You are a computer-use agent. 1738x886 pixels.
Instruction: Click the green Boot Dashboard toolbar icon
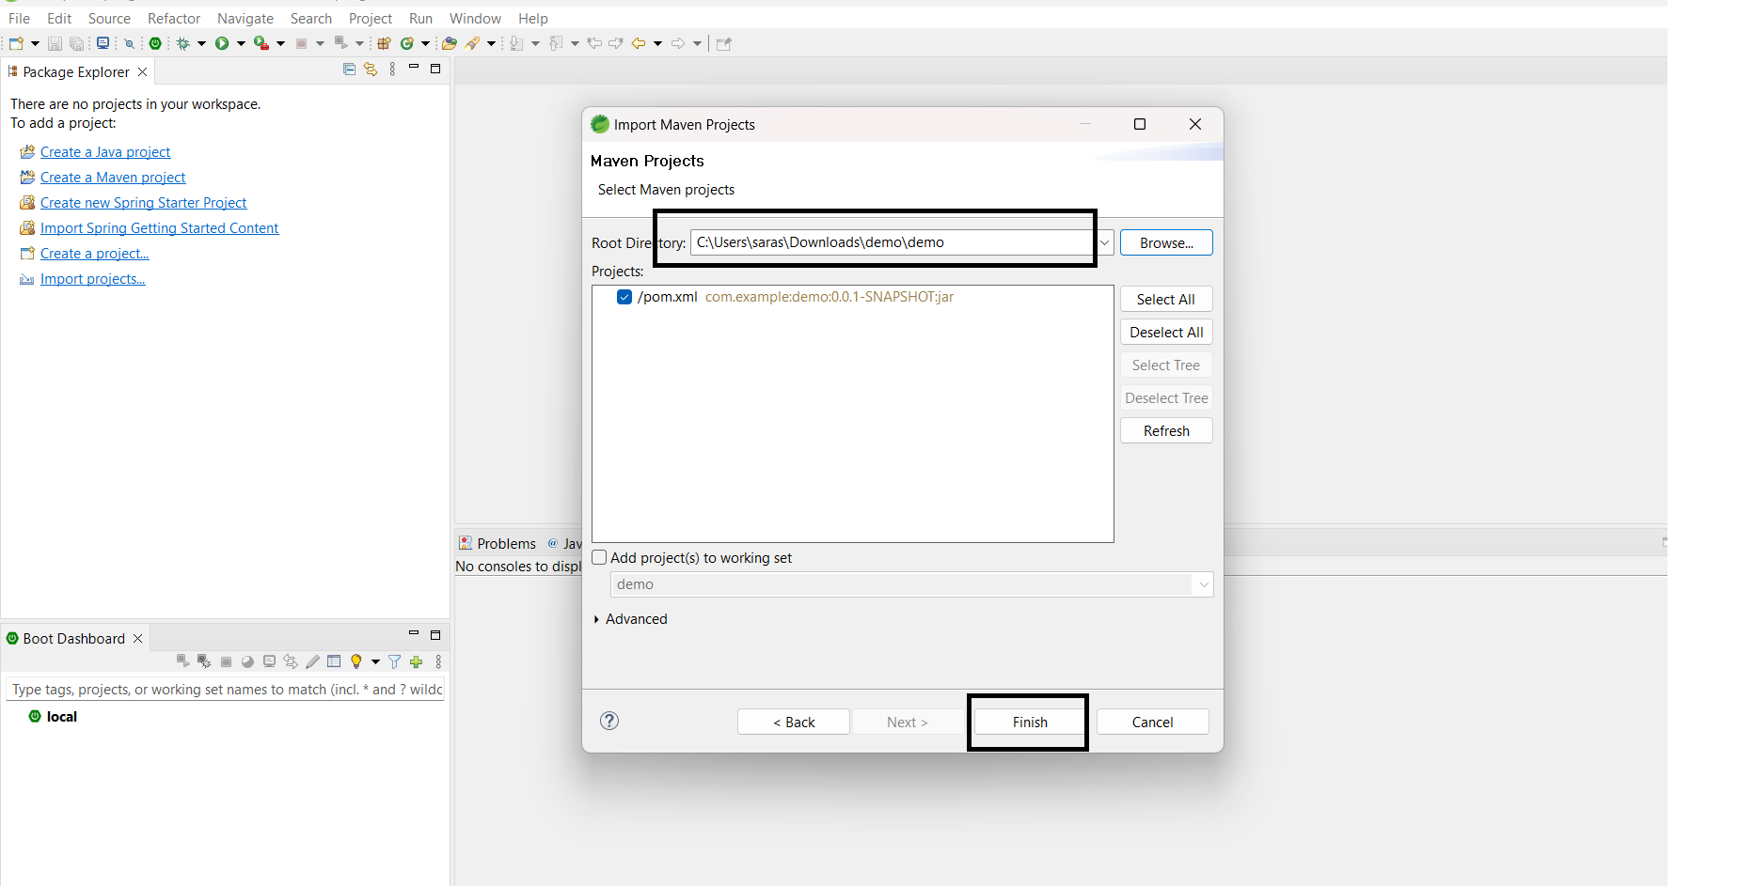click(x=155, y=43)
